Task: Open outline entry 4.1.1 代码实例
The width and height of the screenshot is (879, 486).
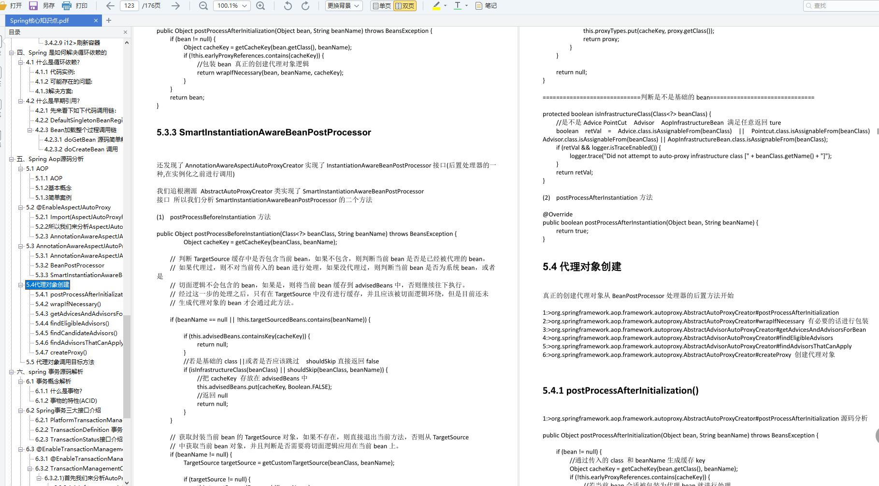Action: pyautogui.click(x=55, y=72)
